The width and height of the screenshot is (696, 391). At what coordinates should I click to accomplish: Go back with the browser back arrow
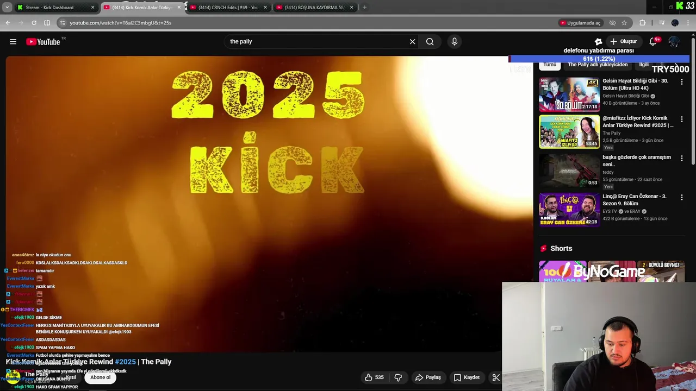[x=8, y=23]
